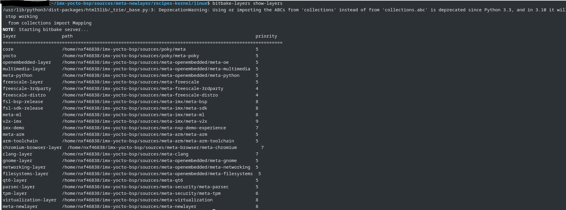566x210 pixels.
Task: Click the 'path' column header
Action: (67, 36)
